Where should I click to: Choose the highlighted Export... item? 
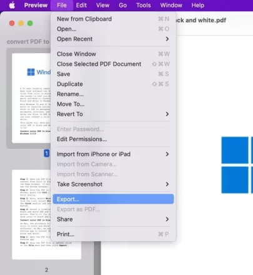[x=113, y=199]
